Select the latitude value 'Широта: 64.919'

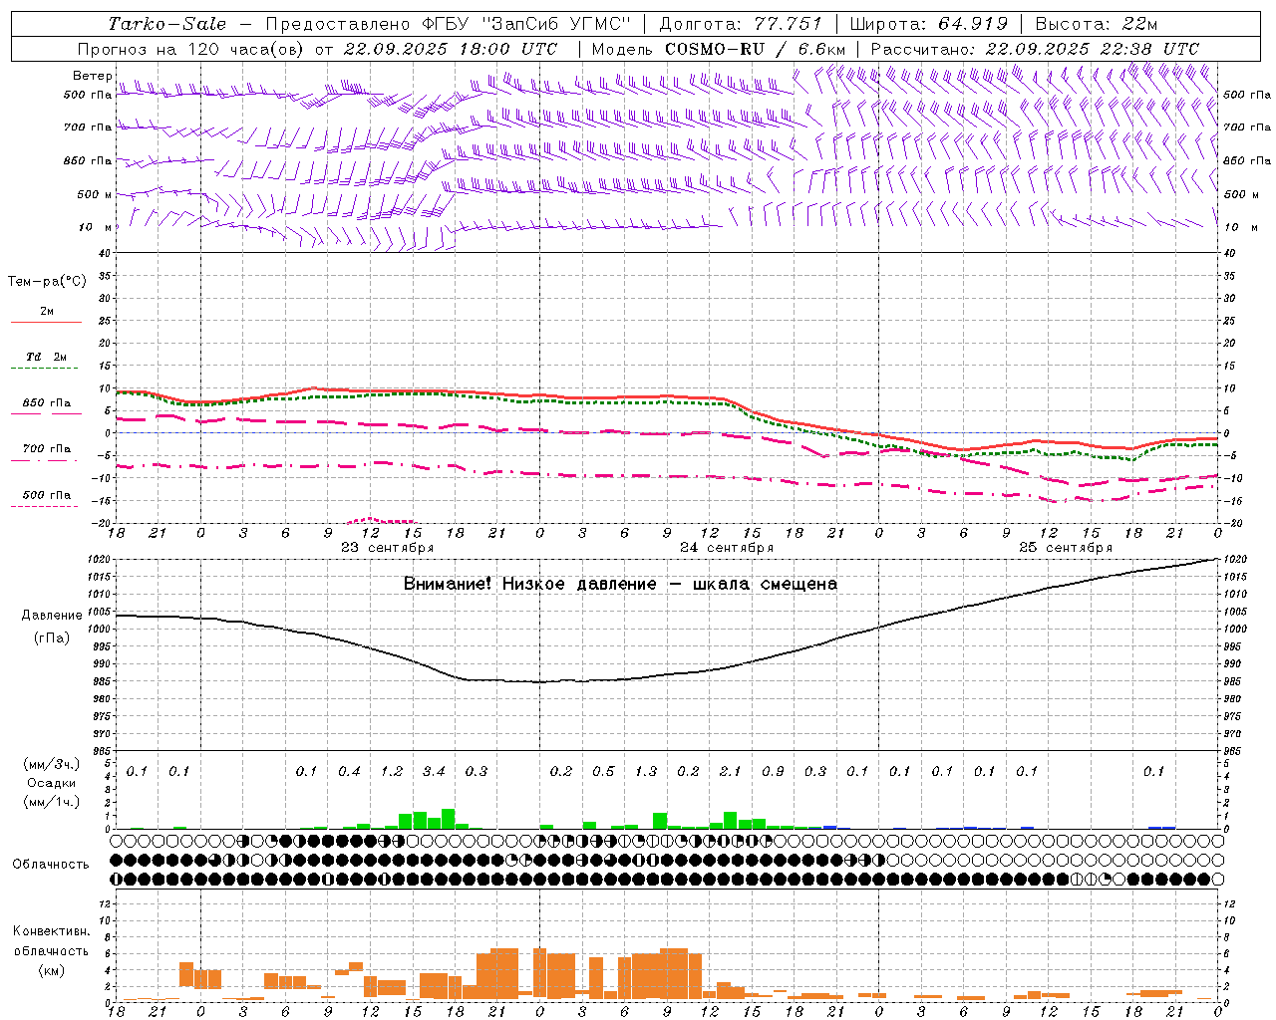click(x=929, y=24)
